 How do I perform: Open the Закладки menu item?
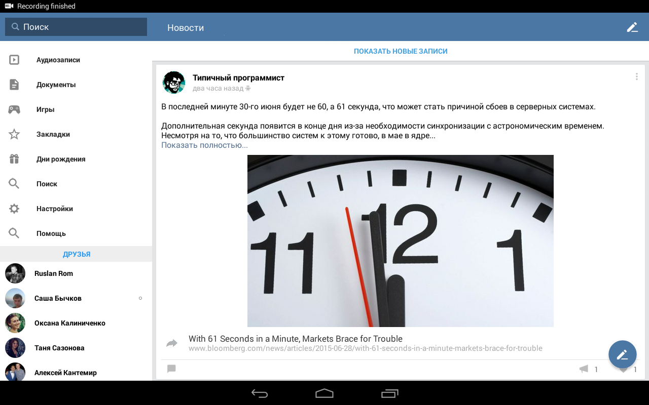click(76, 134)
